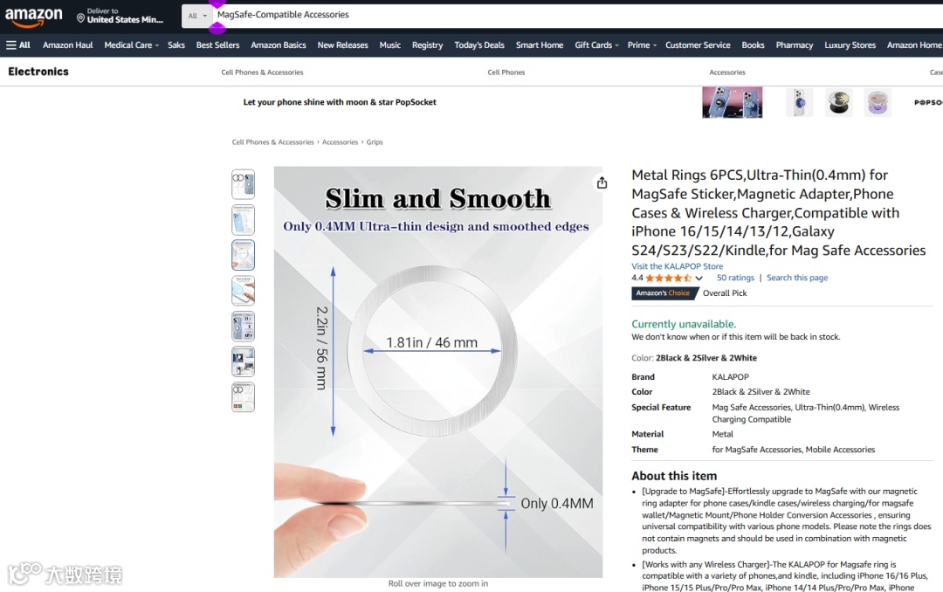943x592 pixels.
Task: Open the All hamburger menu
Action: pyautogui.click(x=18, y=45)
